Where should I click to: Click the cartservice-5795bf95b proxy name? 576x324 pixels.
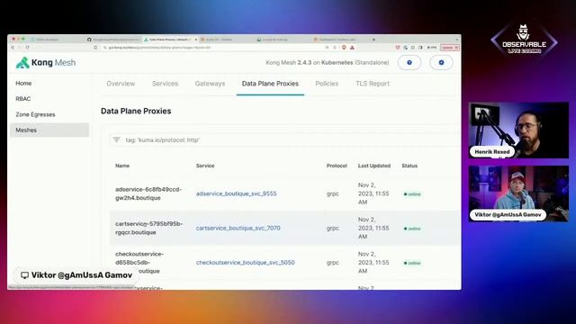coord(148,228)
